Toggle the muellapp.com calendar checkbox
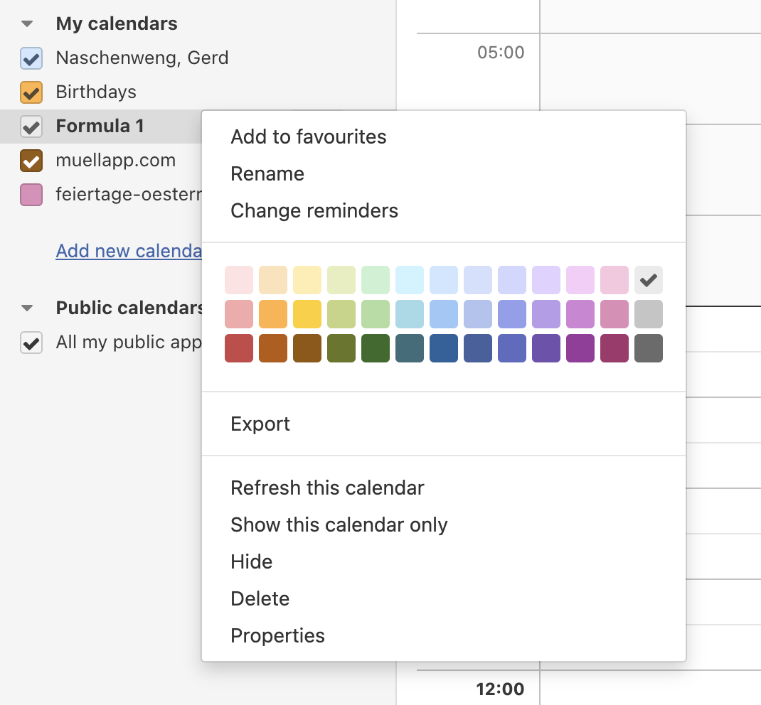The image size is (761, 705). pyautogui.click(x=31, y=161)
